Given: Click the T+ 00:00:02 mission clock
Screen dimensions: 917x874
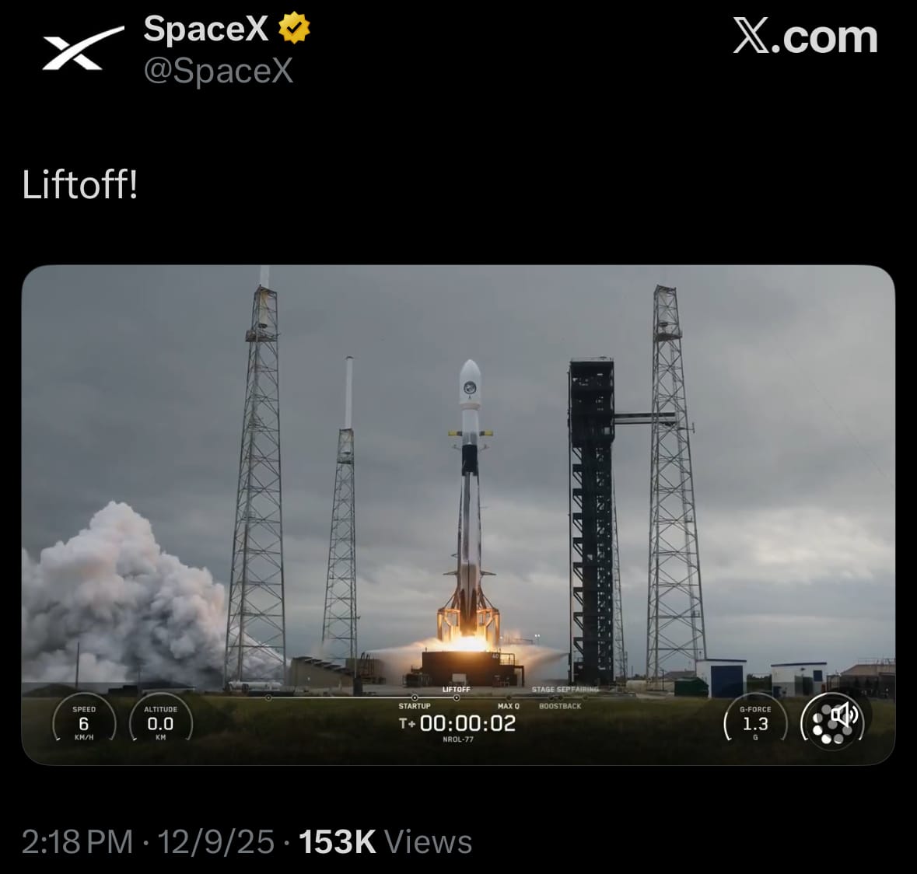Looking at the screenshot, I should click(457, 724).
